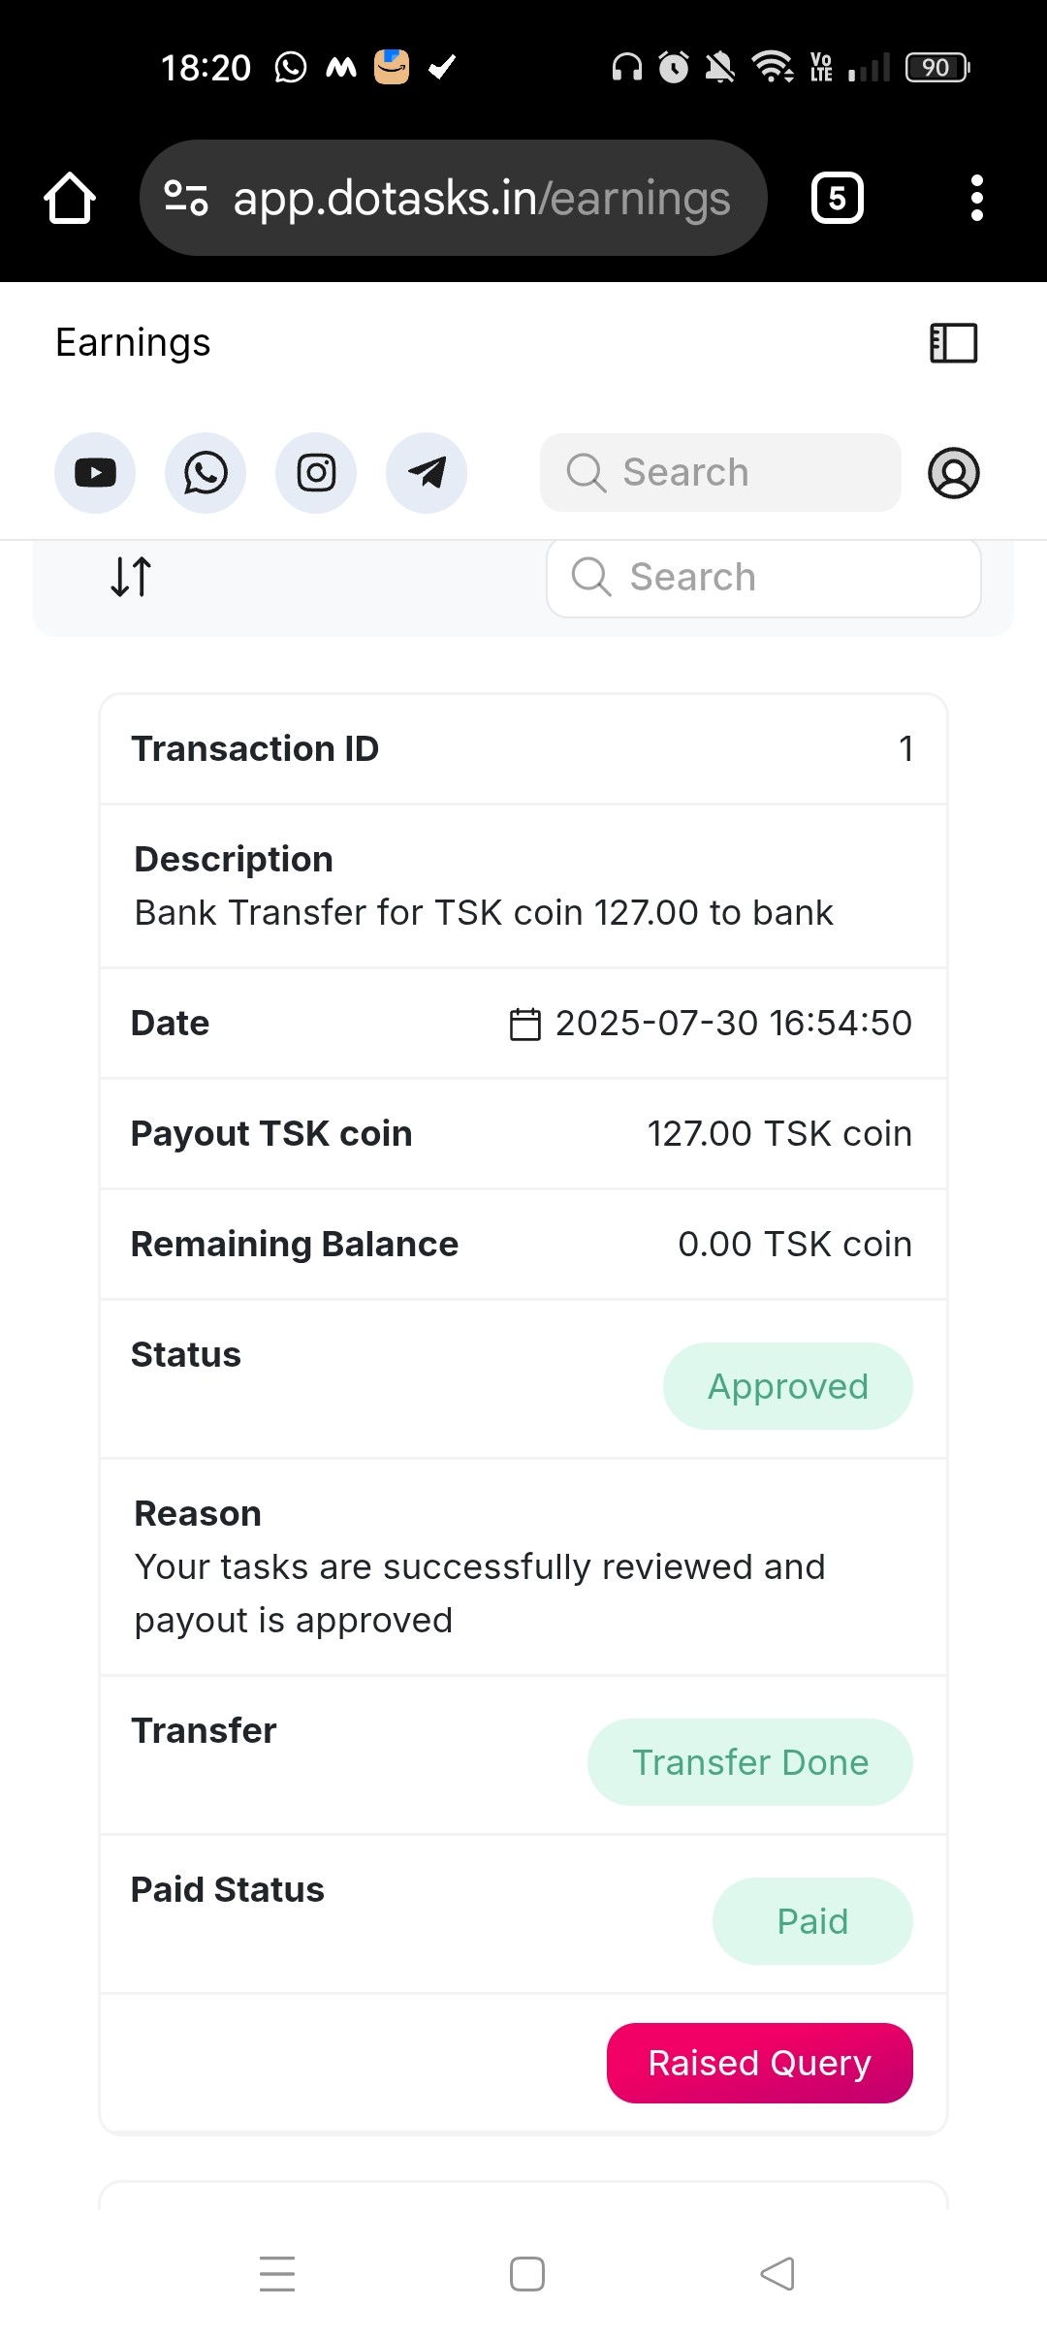1047x2338 pixels.
Task: Toggle the sidebar panel icon
Action: (954, 343)
